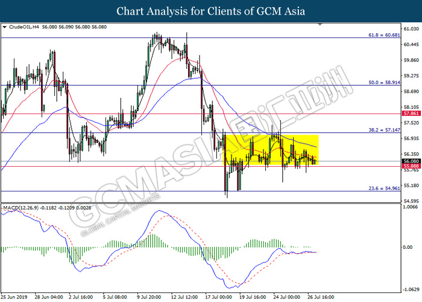The height and width of the screenshot is (302, 422).
Task: Click the 25 Jun 2019 date label
Action: point(14,297)
